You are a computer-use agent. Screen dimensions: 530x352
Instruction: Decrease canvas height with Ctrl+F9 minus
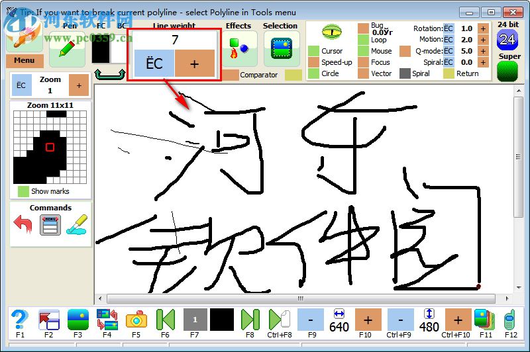tap(401, 320)
